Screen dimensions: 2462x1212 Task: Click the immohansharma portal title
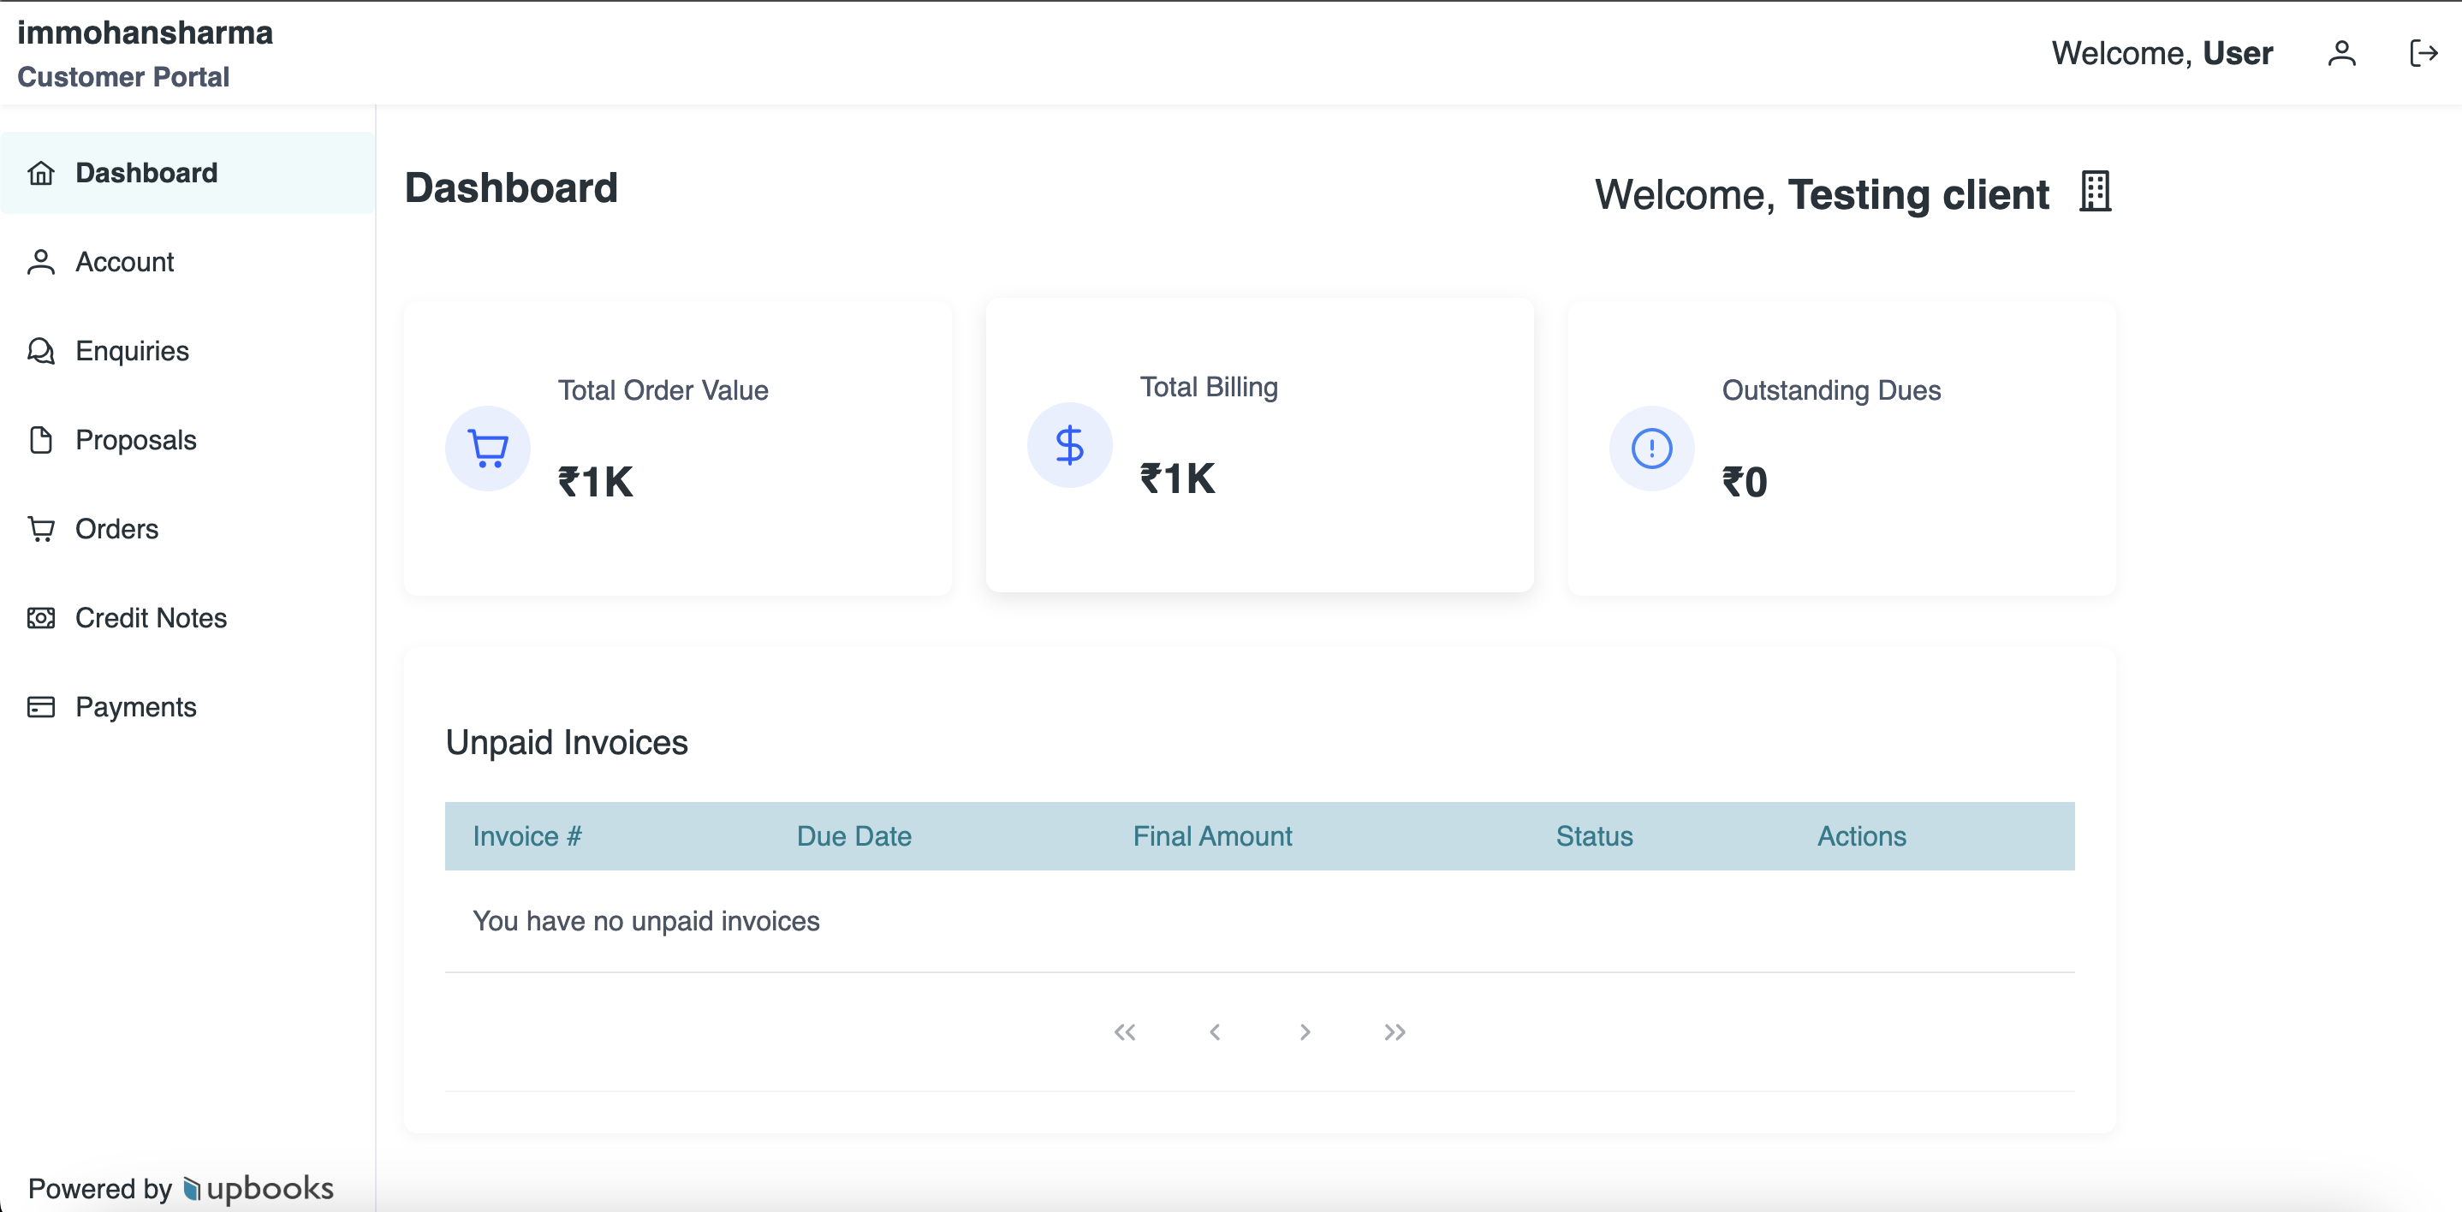[146, 33]
